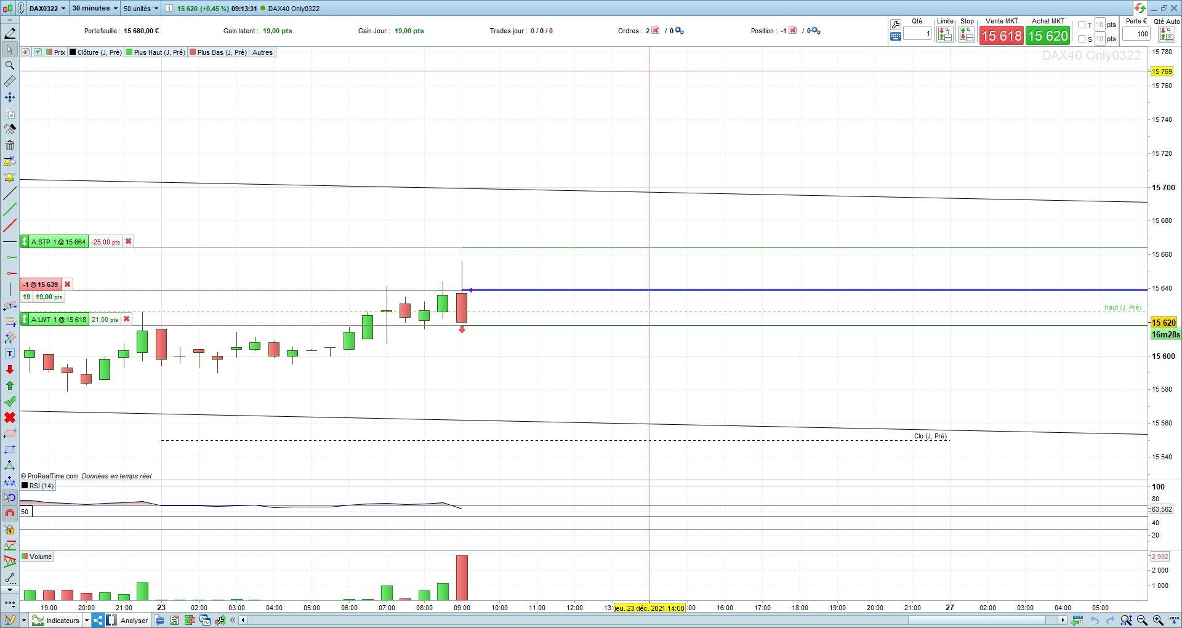Select the trash delete tool
This screenshot has width=1182, height=628.
tap(10, 145)
